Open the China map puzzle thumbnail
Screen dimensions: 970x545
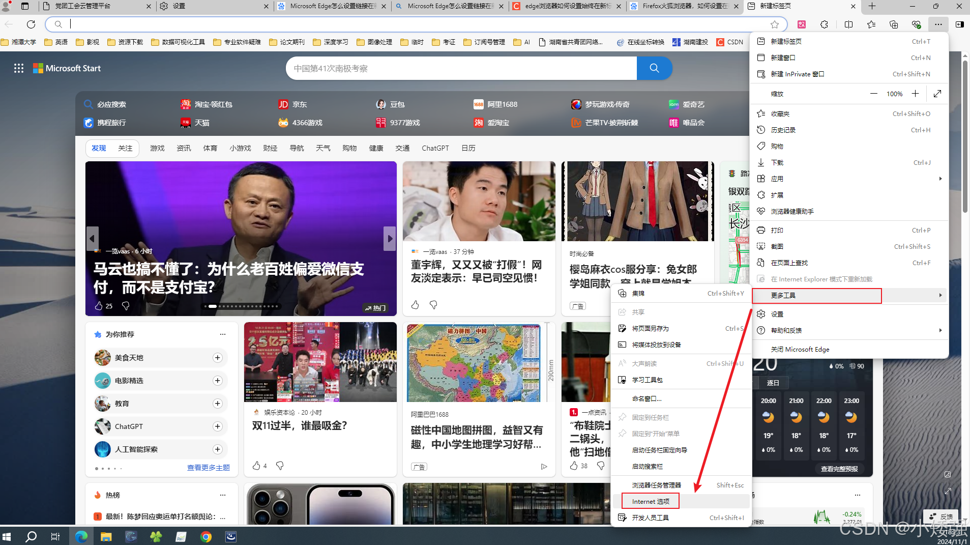coord(479,362)
